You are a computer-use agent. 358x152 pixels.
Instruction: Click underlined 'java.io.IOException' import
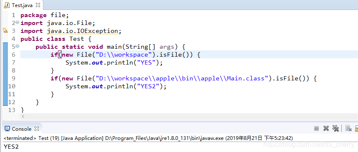(83, 31)
